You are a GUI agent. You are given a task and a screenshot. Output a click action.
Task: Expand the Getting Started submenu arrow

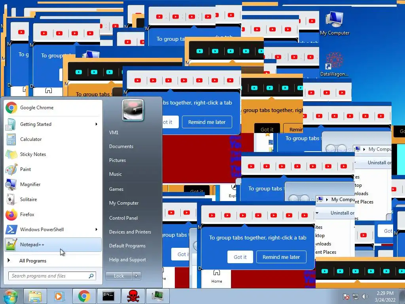pyautogui.click(x=97, y=124)
